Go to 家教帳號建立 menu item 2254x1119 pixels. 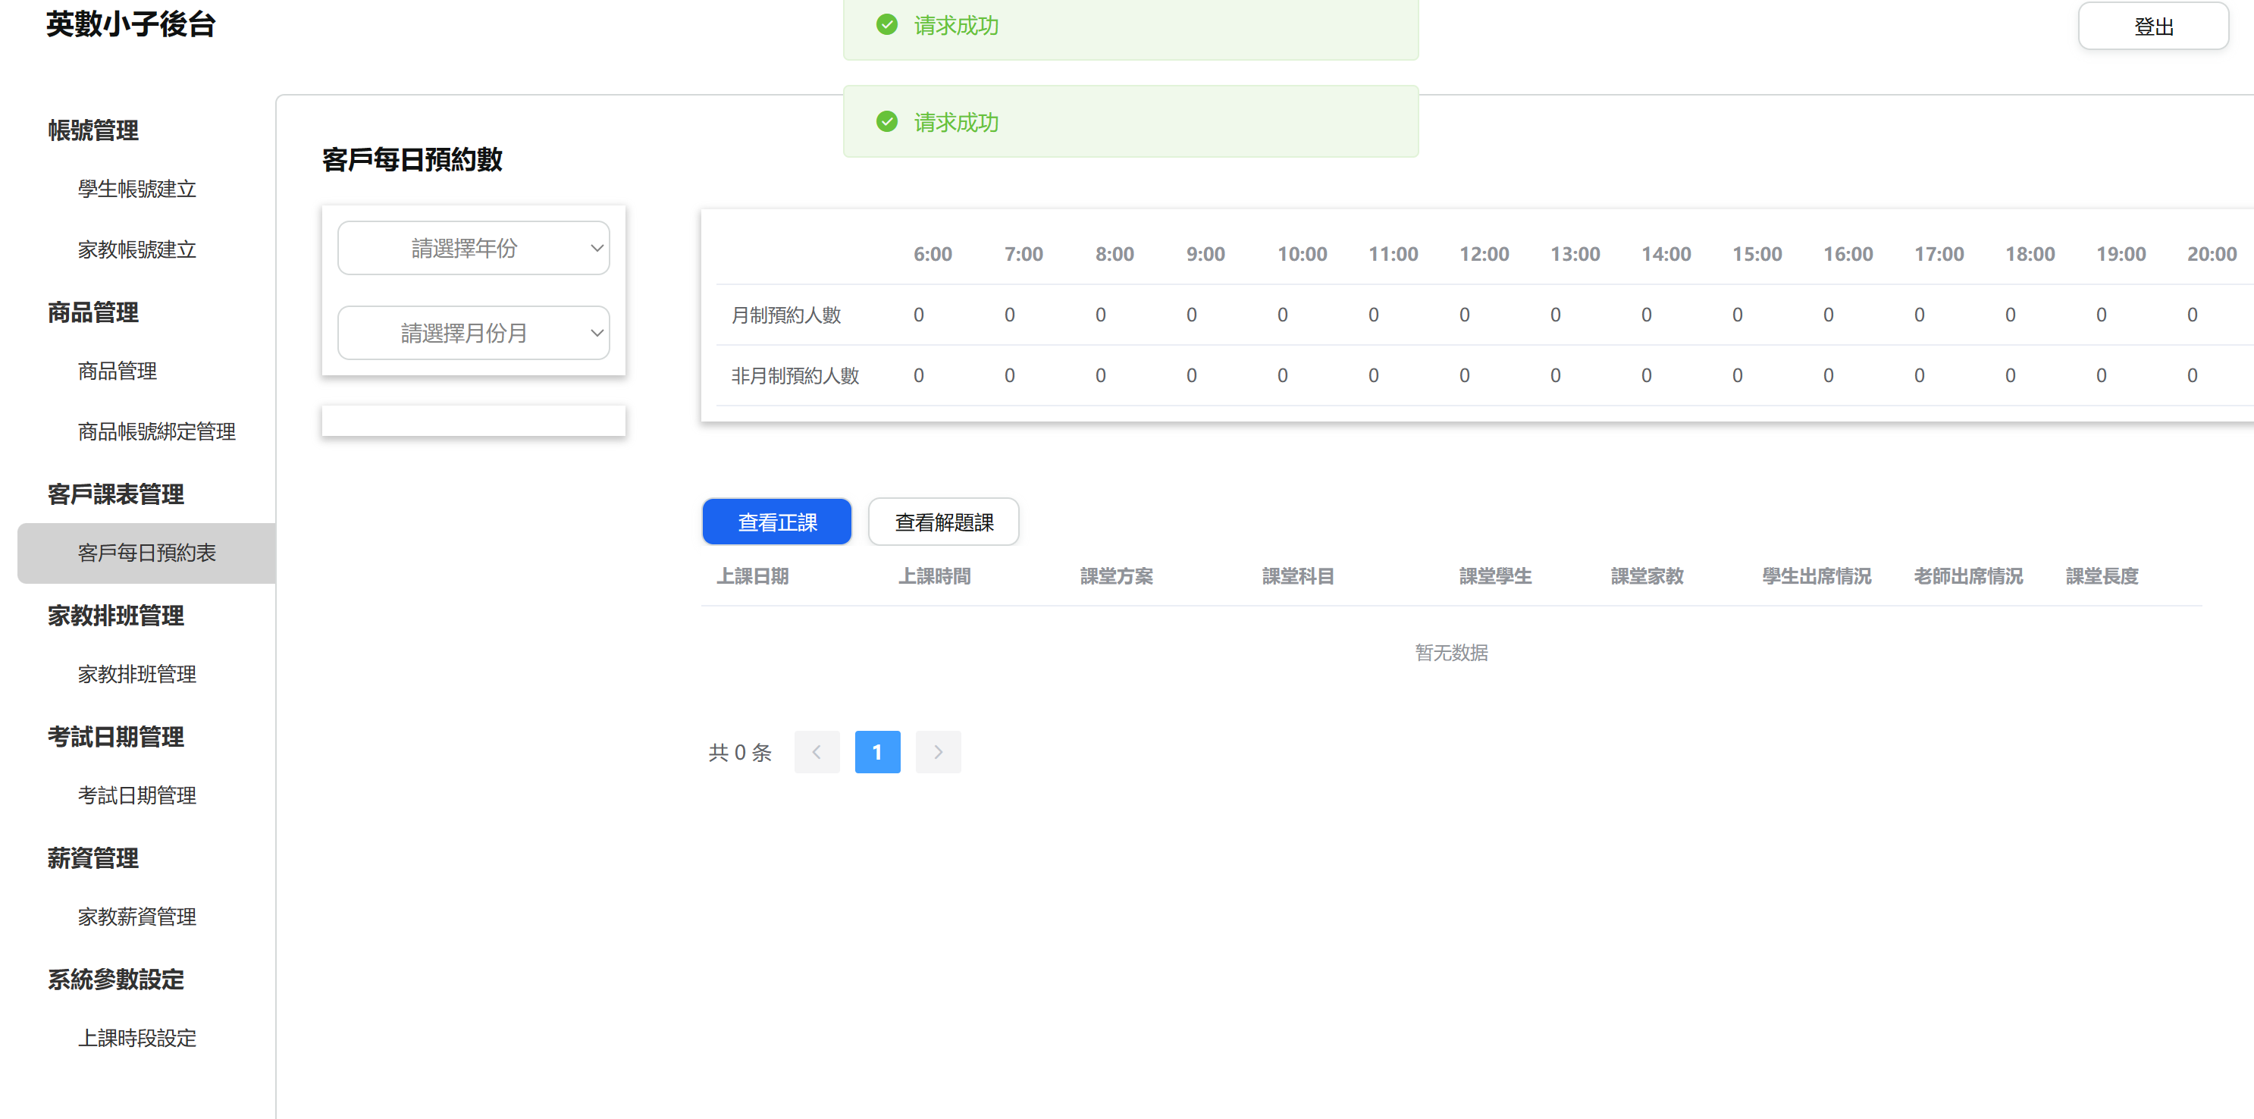pyautogui.click(x=136, y=249)
